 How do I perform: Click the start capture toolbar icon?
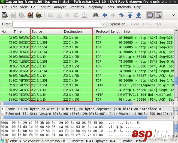click(x=22, y=15)
